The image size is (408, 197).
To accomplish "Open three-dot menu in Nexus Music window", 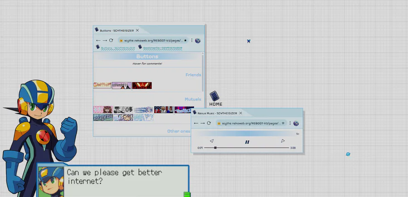I will [290, 123].
